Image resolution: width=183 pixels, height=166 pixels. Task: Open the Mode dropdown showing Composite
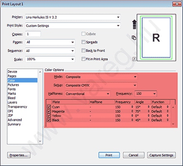(101, 77)
